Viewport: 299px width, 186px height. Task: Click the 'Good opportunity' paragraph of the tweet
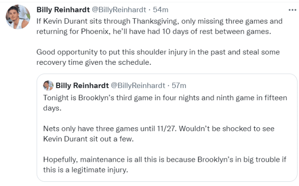point(158,57)
